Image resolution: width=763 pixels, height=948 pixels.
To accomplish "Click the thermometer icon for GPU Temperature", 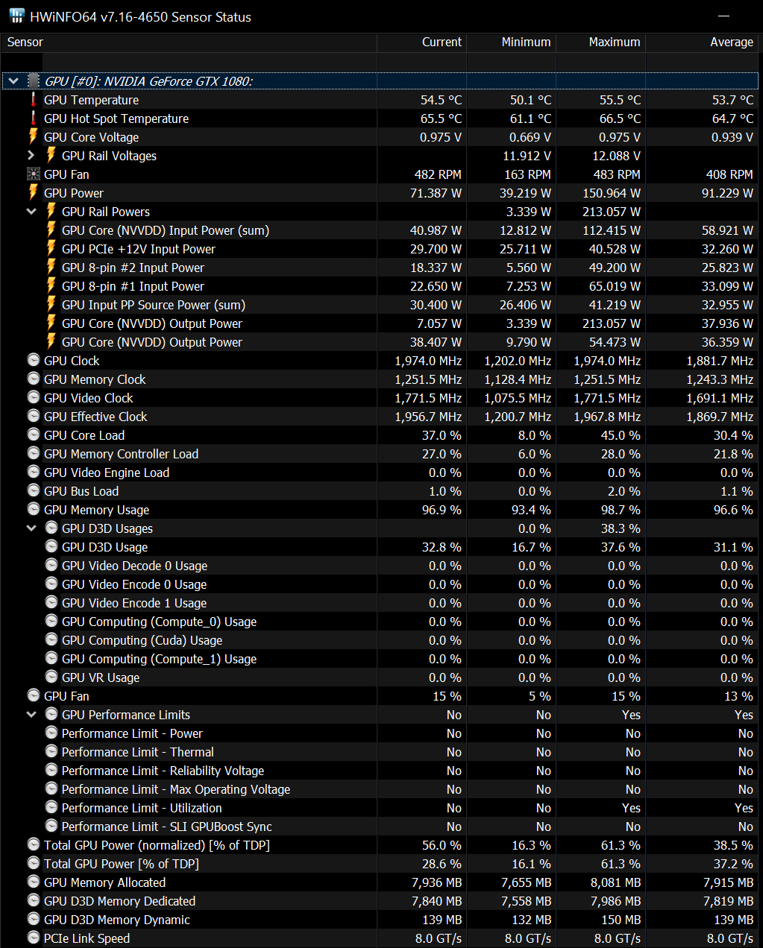I will [x=34, y=99].
